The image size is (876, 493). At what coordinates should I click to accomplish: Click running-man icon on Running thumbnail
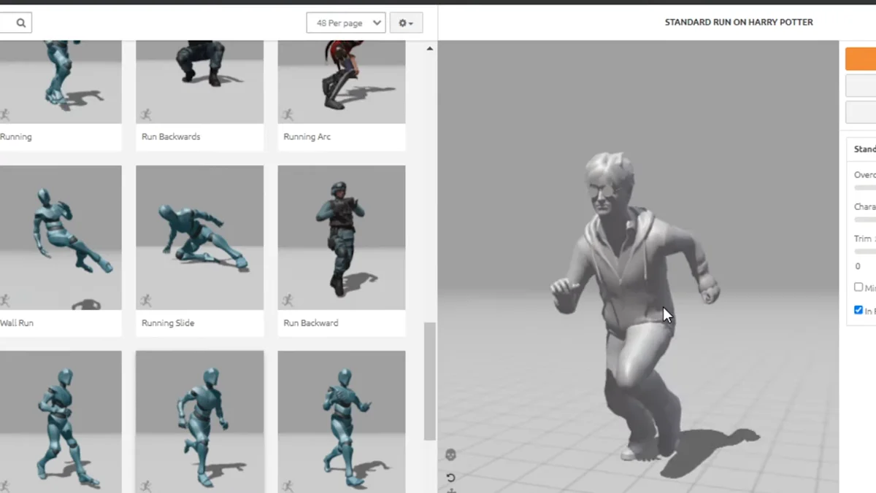5,114
